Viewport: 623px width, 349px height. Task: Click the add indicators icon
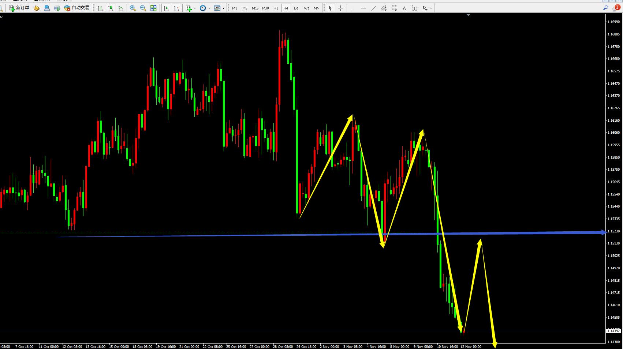pos(189,8)
